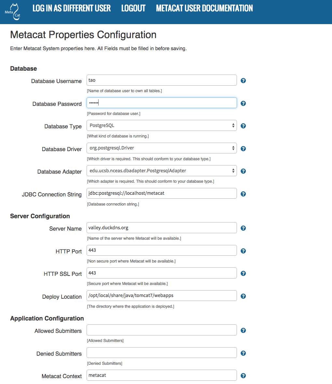This screenshot has width=332, height=384.
Task: Show help for HTTP Port field
Action: click(x=243, y=251)
